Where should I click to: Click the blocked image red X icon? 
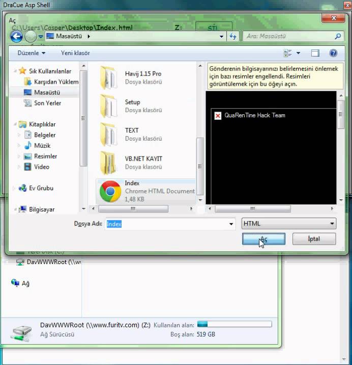pyautogui.click(x=218, y=116)
